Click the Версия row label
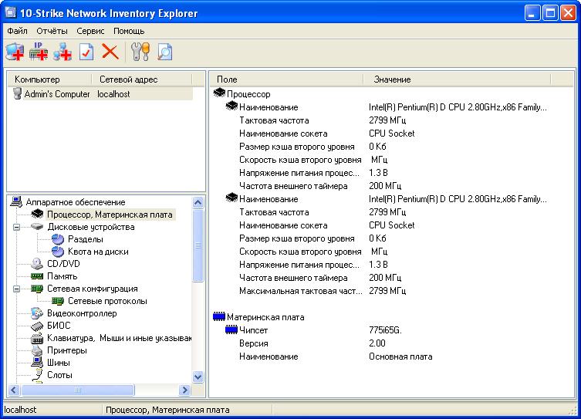 coord(254,343)
